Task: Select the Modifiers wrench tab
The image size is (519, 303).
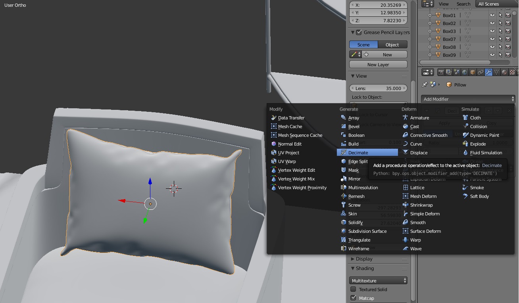Action: [489, 72]
